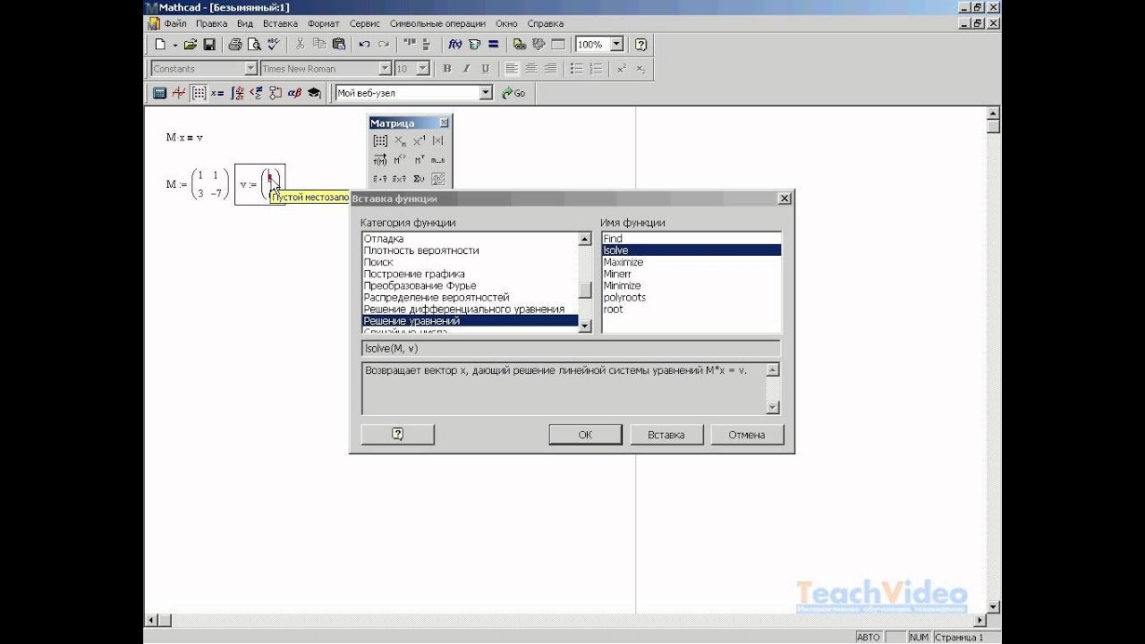Screen dimensions: 1145x644
Task: Click the Insert Hyperlink icon
Action: 520,44
